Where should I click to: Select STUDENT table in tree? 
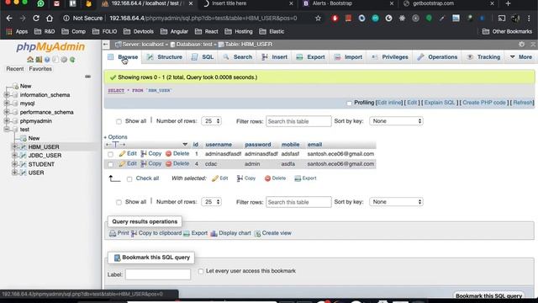41,164
